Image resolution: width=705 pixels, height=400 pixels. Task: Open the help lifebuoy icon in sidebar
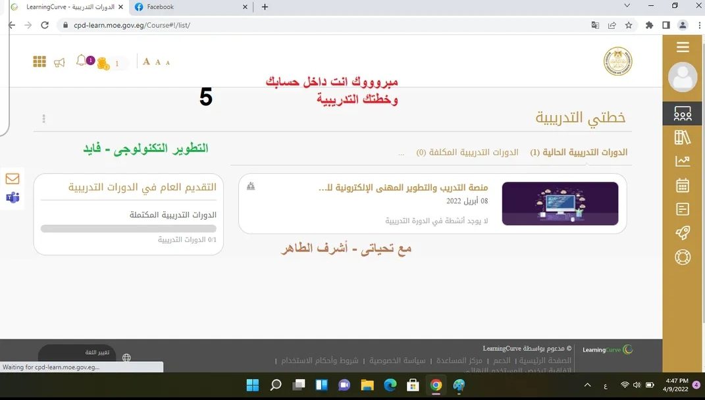[682, 257]
